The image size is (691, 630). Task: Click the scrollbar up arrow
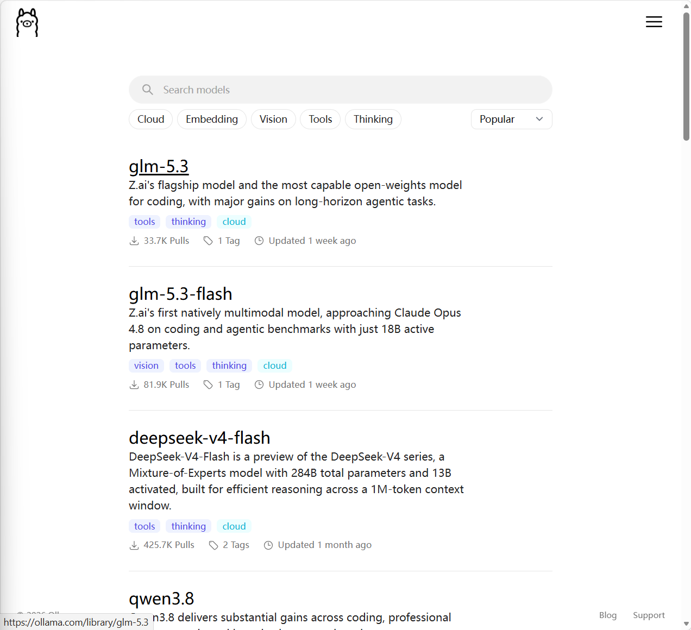tap(686, 5)
